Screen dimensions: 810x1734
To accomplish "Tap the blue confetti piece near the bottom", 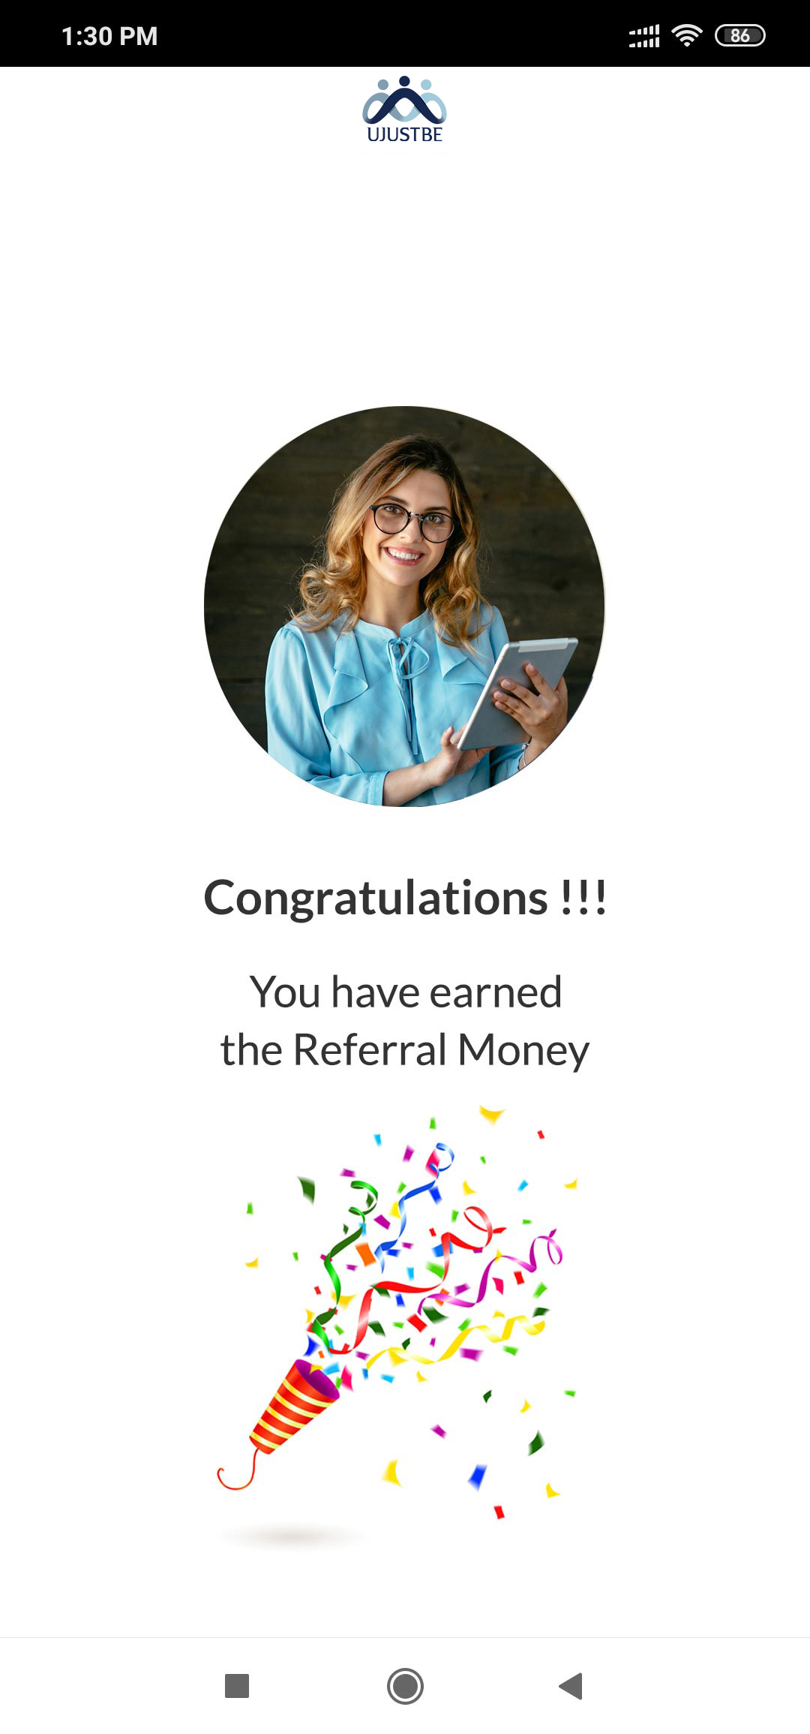I will click(477, 1477).
